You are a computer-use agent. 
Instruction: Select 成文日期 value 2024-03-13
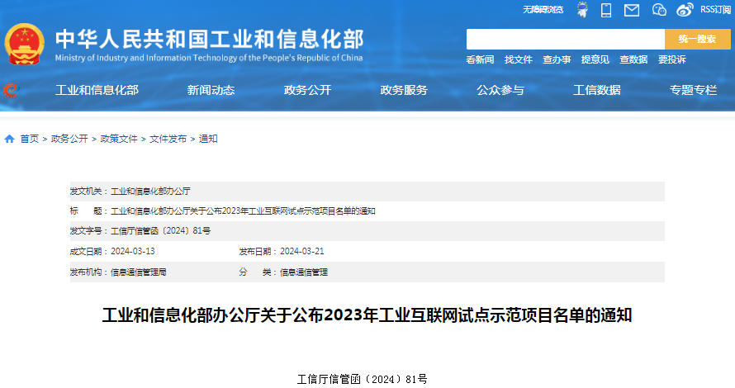click(x=133, y=252)
